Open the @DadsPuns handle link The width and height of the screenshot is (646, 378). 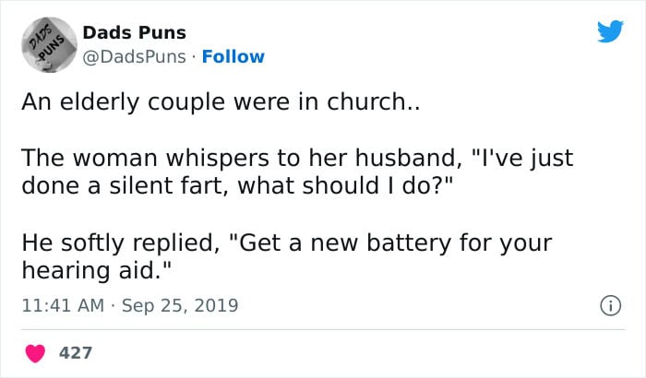click(135, 57)
